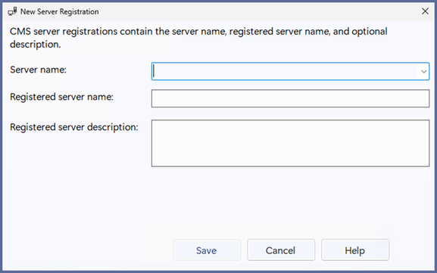Click the "optional" word in the intro text
Viewport: 437px width, 273px height.
click(370, 32)
